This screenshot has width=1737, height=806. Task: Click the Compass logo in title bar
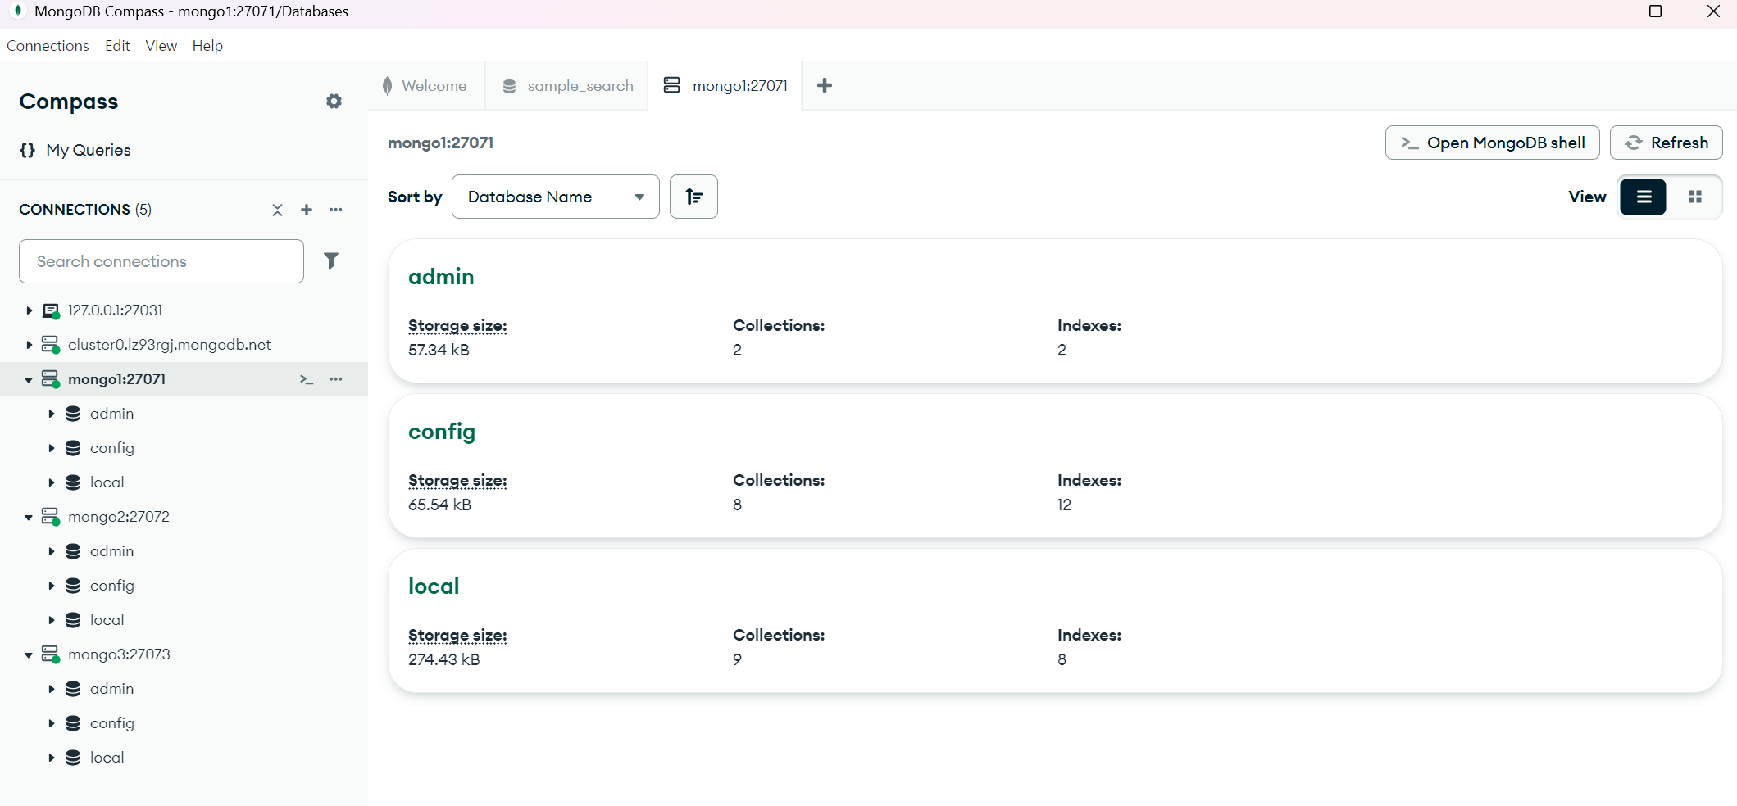tap(17, 11)
